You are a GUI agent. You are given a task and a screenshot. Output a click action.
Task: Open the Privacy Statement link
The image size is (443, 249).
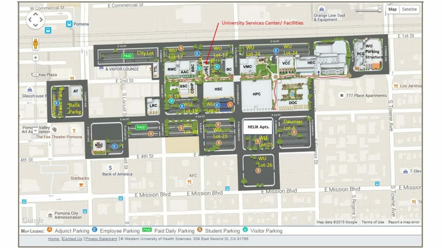tap(101, 239)
